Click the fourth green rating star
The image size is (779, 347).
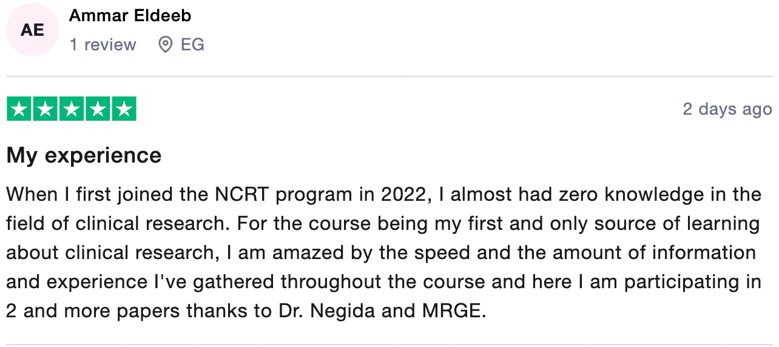pos(98,109)
